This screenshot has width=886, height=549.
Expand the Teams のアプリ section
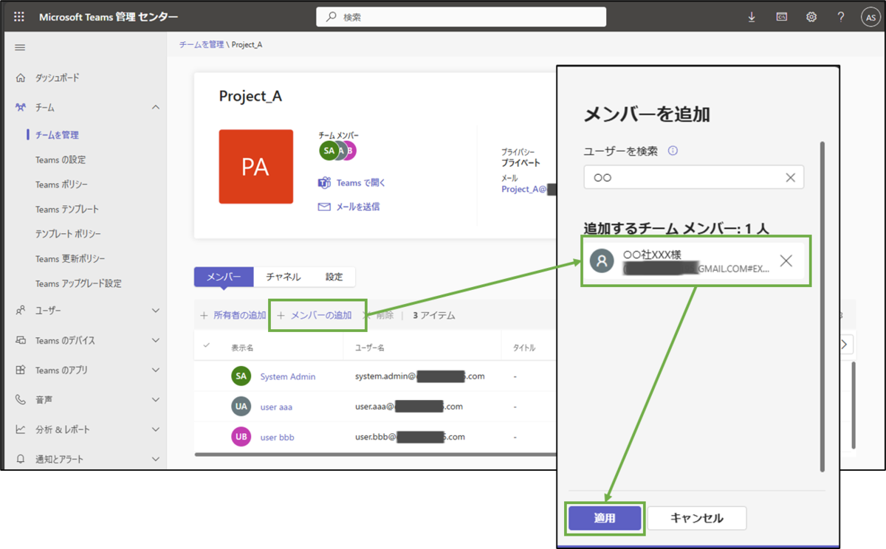coord(155,370)
